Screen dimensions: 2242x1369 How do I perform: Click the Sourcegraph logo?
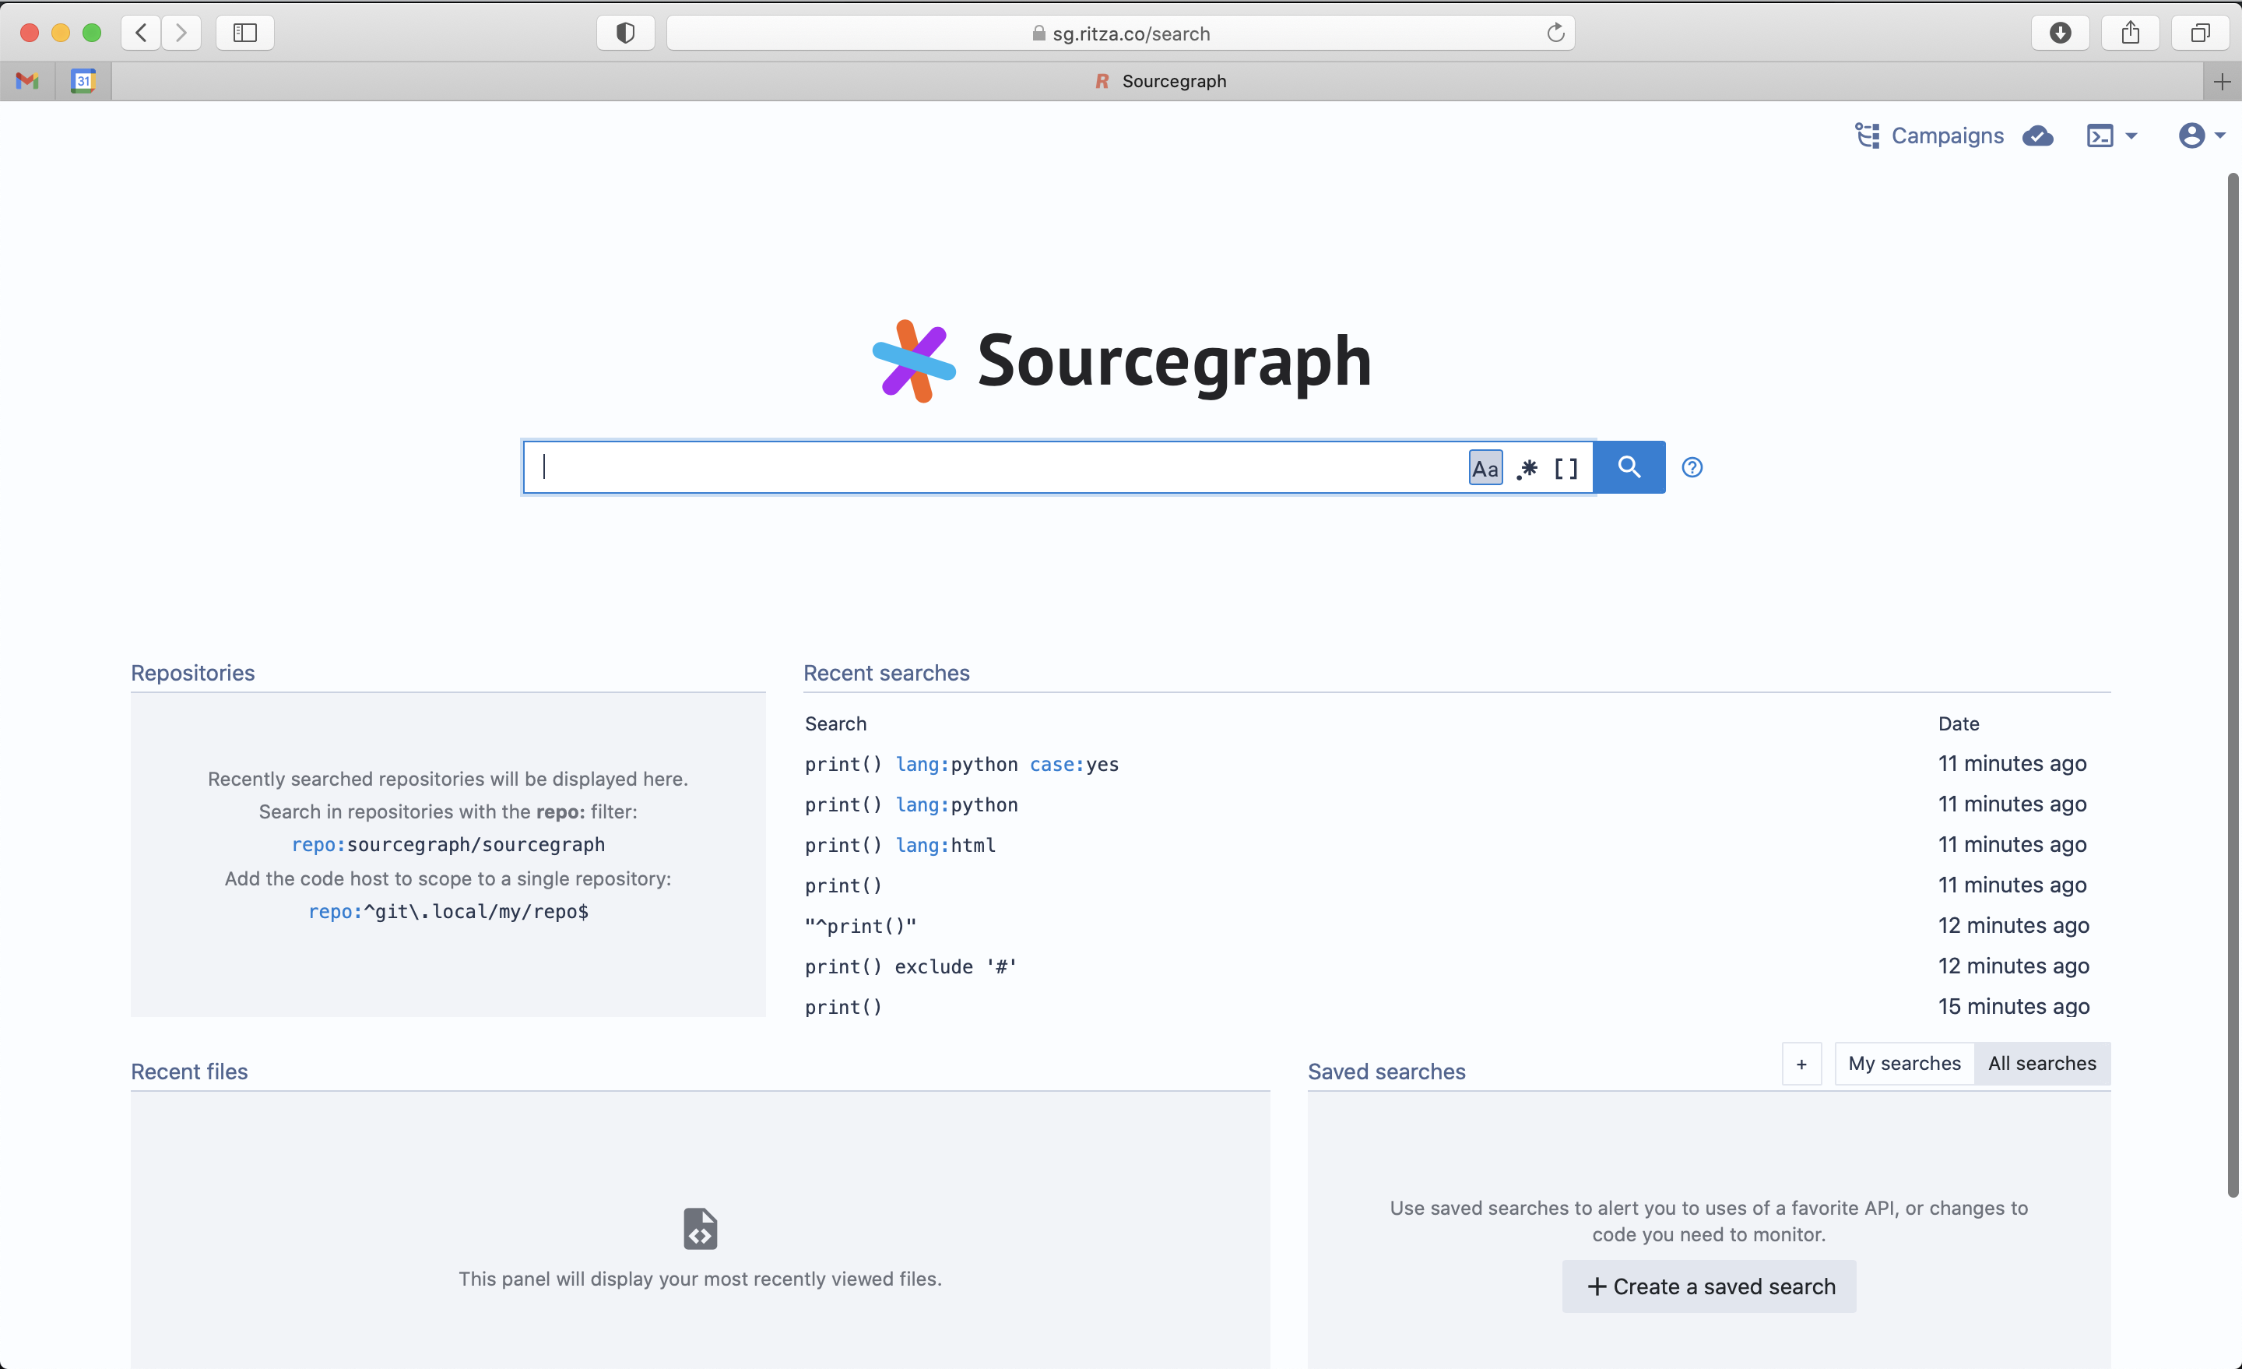(1121, 361)
